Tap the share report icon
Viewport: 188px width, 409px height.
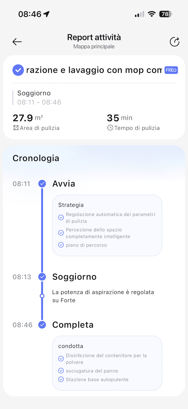174,42
